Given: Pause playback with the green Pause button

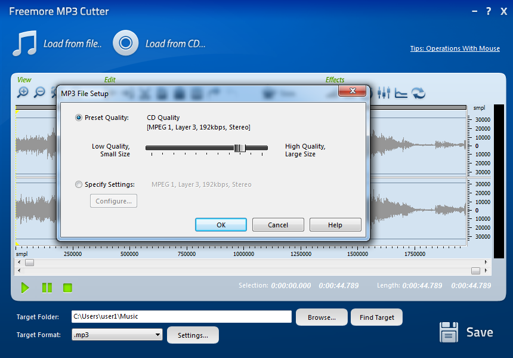Looking at the screenshot, I should click(x=47, y=288).
